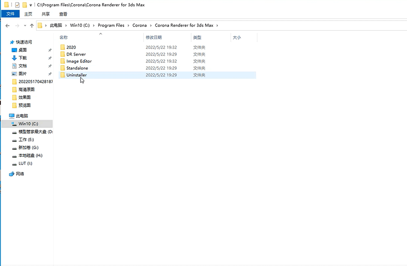Screen dimensions: 407x266
Task: Click the Win10 (C:) drive icon in sidebar
Action: coord(14,124)
